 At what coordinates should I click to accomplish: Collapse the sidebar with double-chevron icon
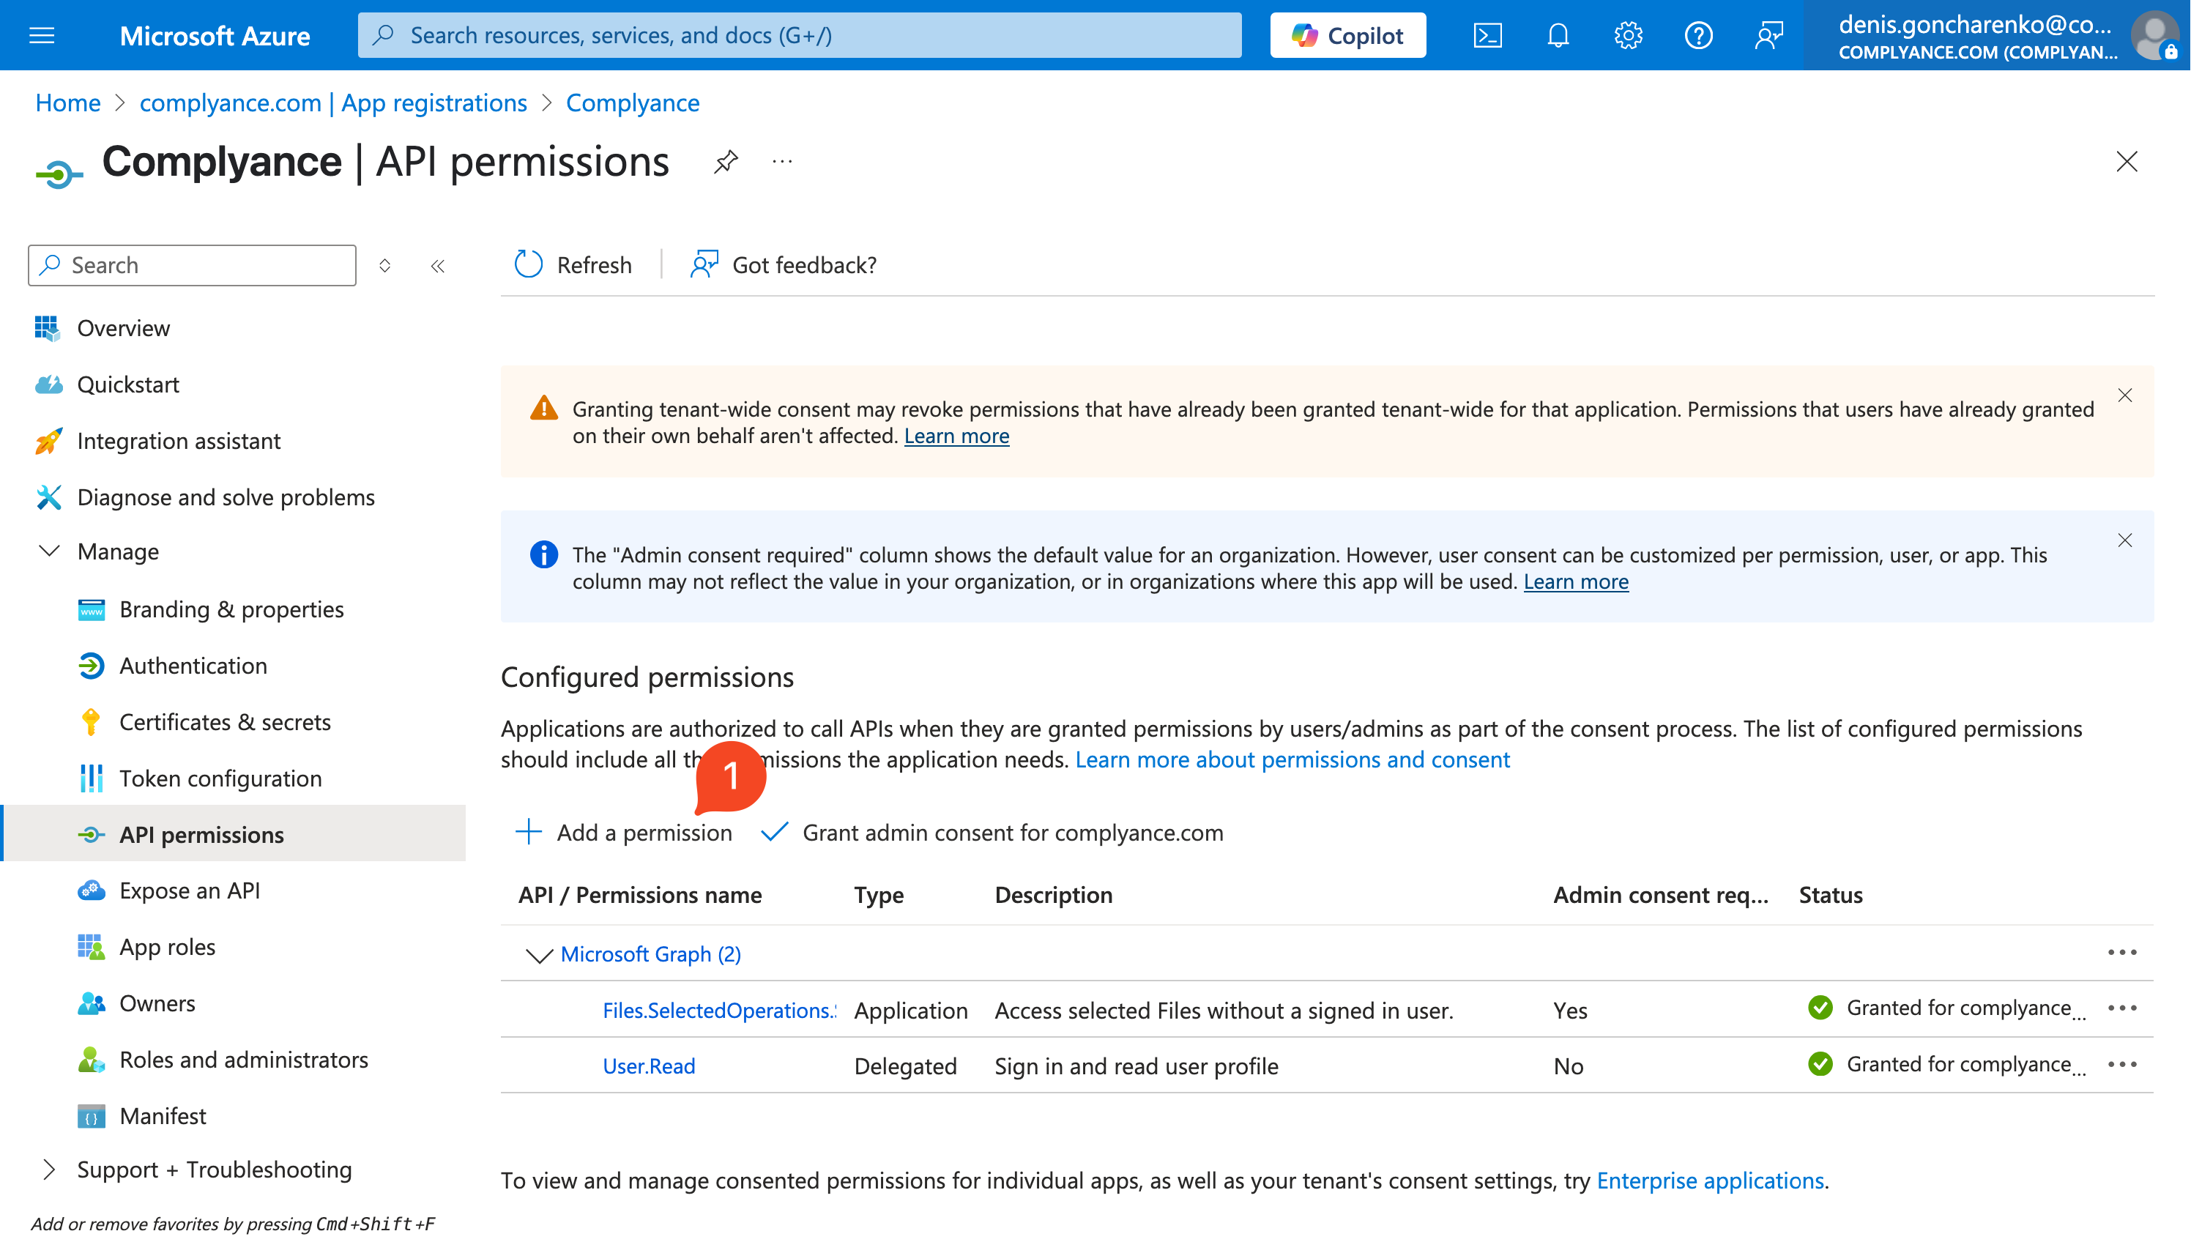pyautogui.click(x=437, y=266)
